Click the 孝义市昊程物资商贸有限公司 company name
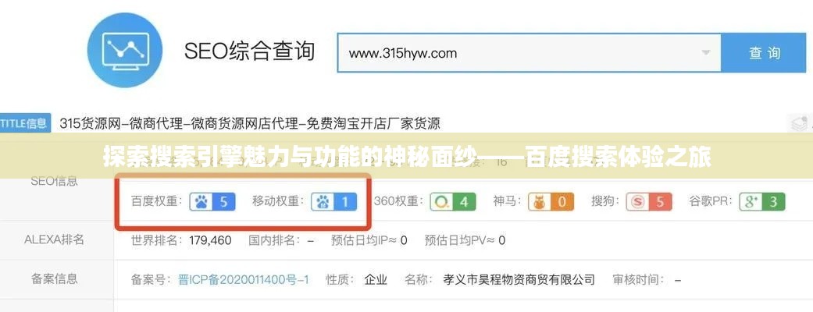 (519, 280)
